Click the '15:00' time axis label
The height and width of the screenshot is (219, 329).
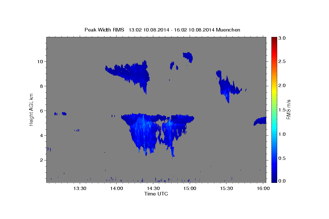point(190,189)
